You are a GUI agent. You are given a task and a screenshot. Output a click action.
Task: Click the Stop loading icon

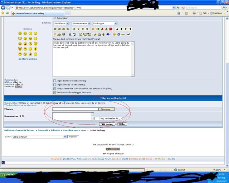(x=182, y=8)
